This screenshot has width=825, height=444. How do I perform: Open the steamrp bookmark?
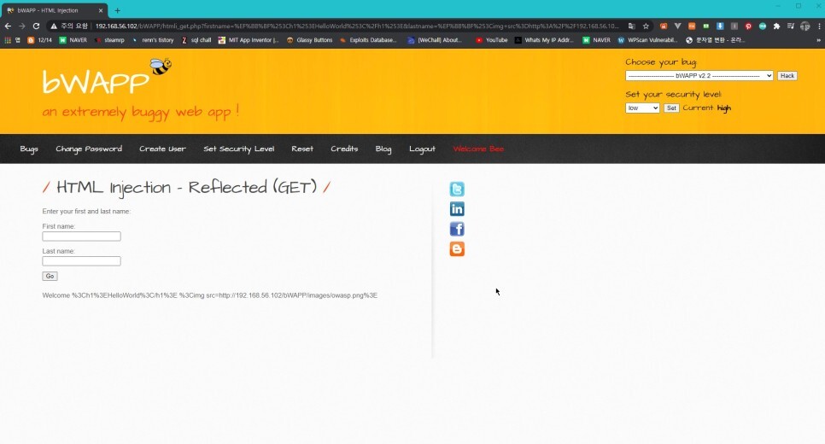pos(109,40)
